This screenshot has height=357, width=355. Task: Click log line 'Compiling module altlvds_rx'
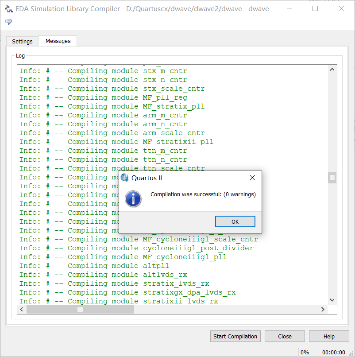tap(103, 275)
